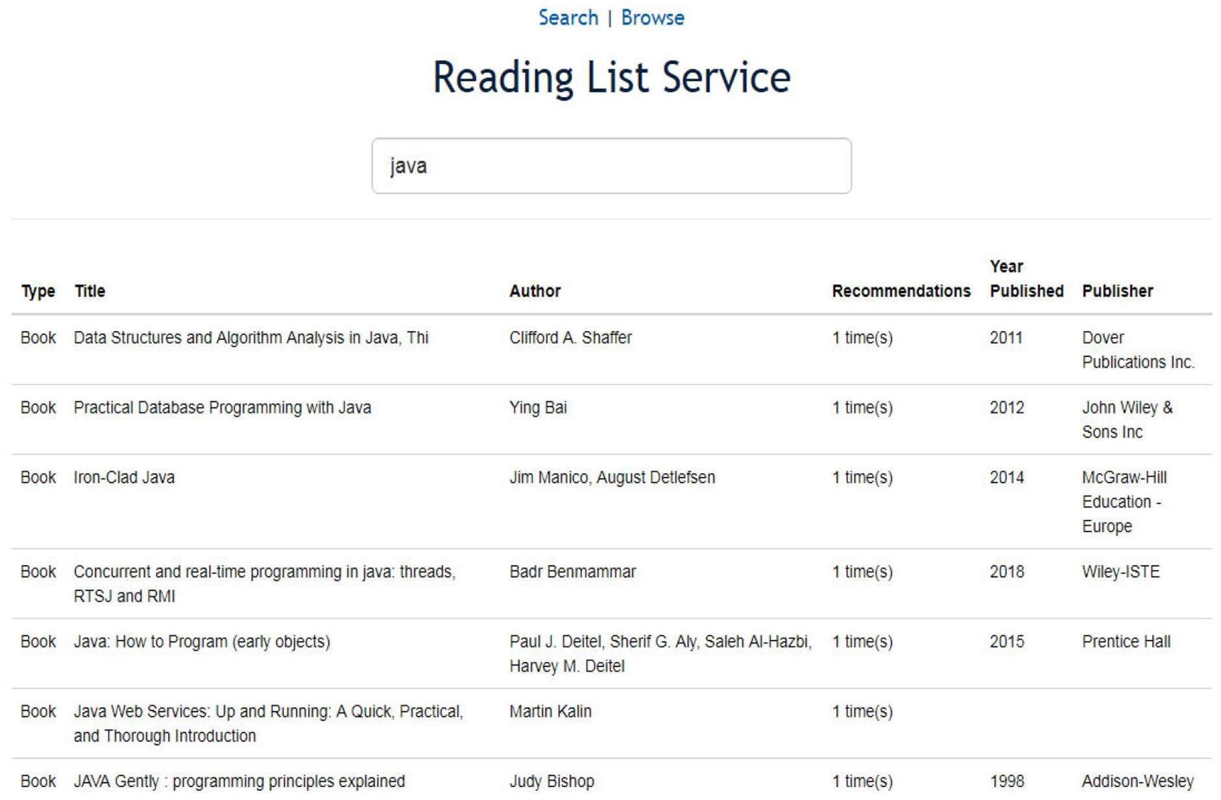Click the Type column header
This screenshot has height=800, width=1221.
pyautogui.click(x=38, y=291)
